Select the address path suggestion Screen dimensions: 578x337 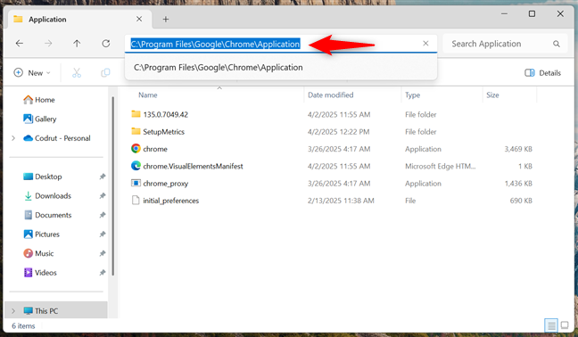pyautogui.click(x=281, y=68)
